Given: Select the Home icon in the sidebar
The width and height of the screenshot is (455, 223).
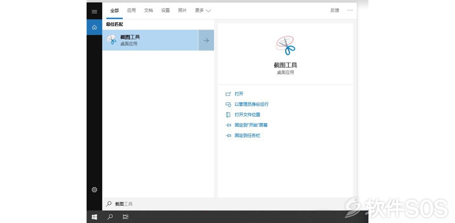Looking at the screenshot, I should [94, 27].
